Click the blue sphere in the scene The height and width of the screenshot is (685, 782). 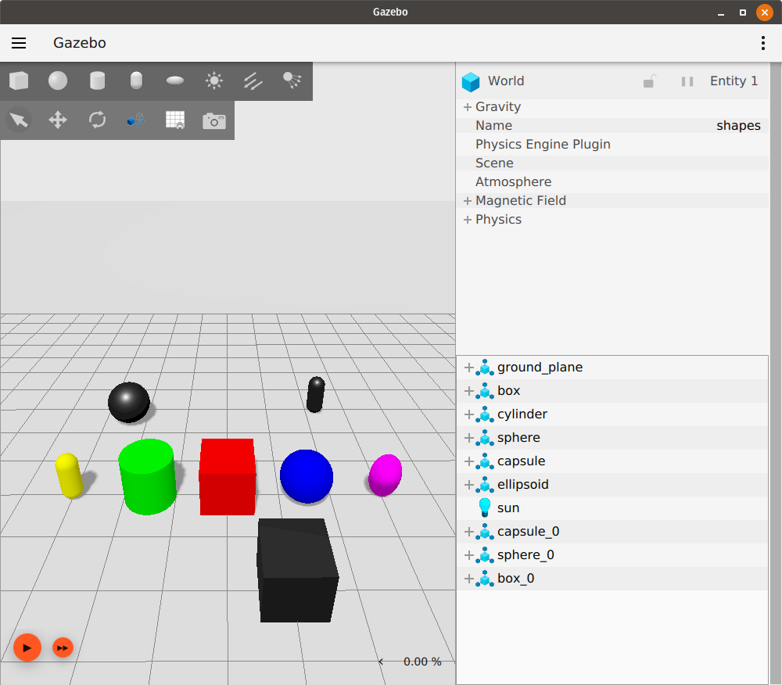tap(307, 477)
